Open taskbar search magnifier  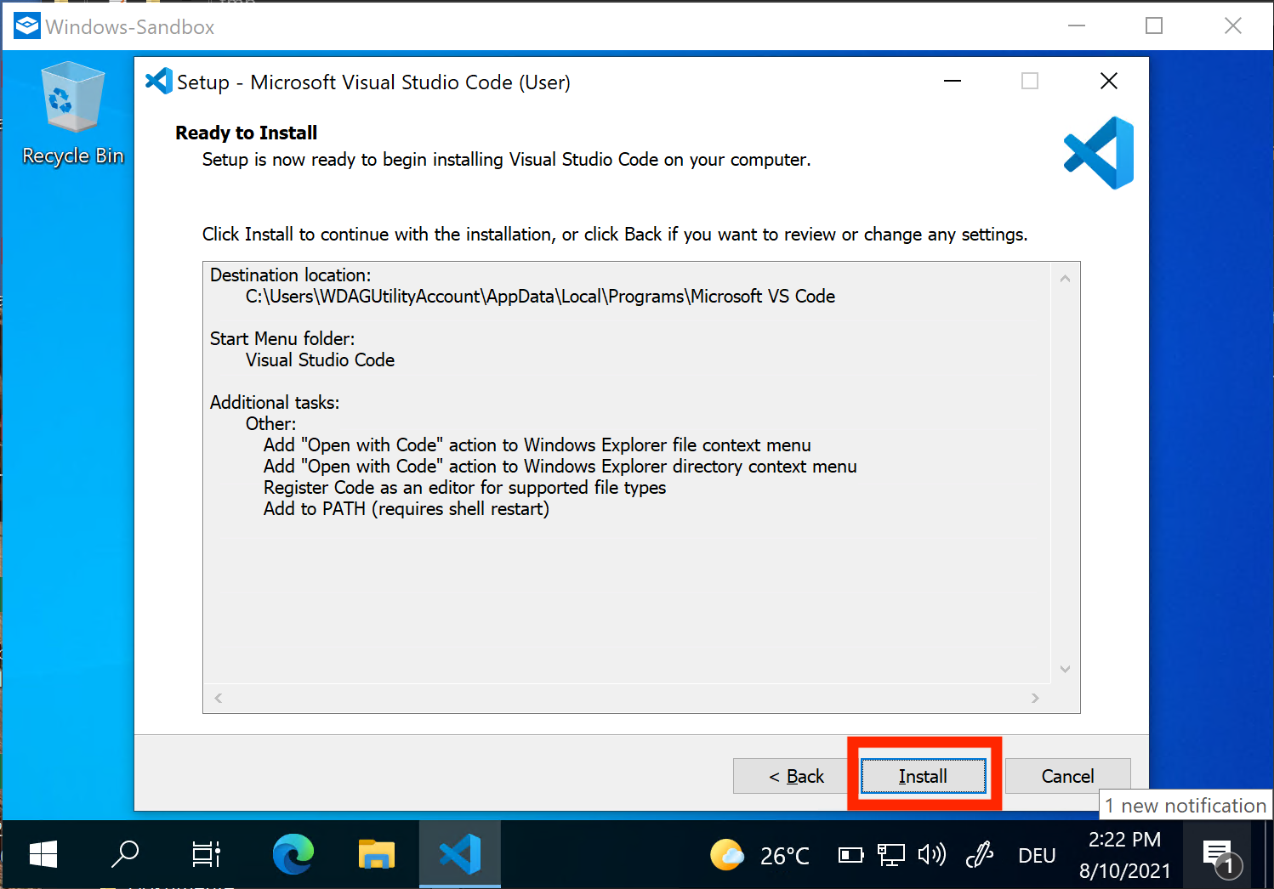point(125,854)
